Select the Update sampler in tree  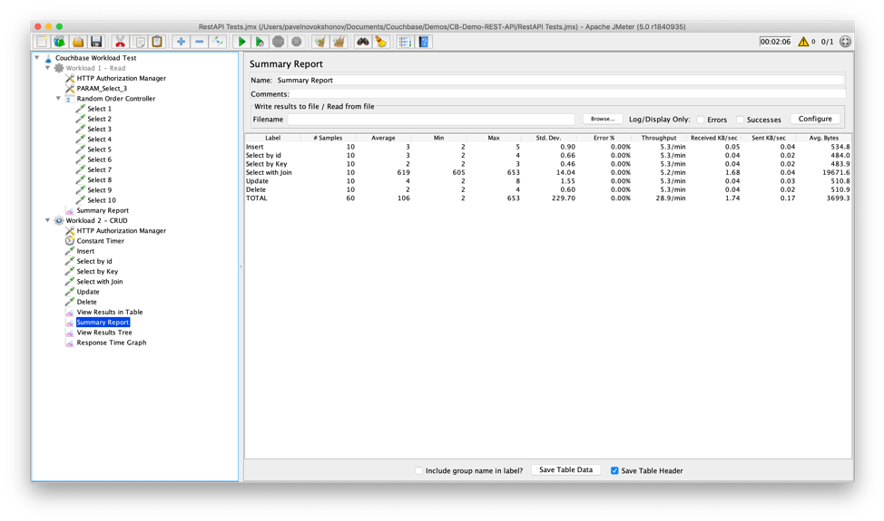click(88, 292)
